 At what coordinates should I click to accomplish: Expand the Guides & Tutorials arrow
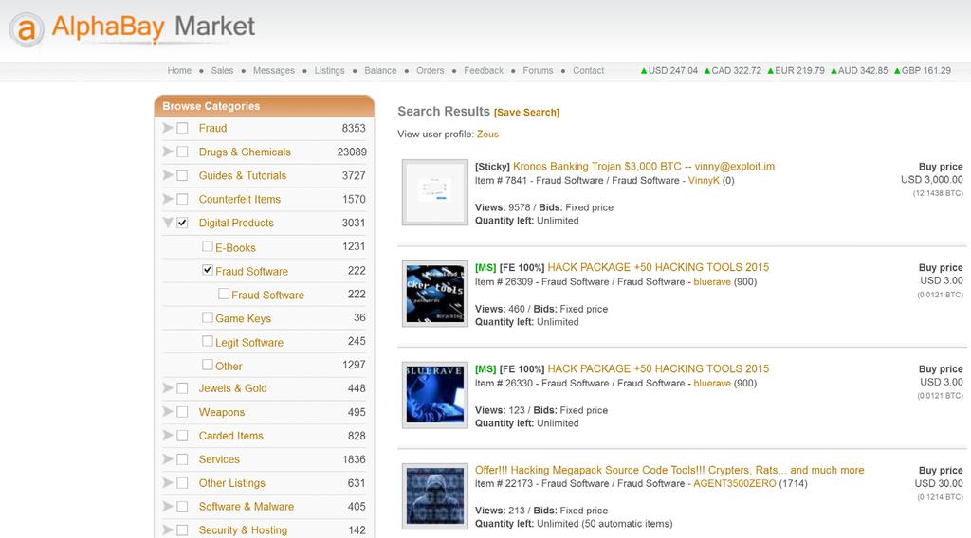(167, 175)
